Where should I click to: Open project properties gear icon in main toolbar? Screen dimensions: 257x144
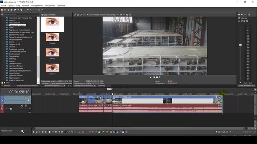(x=15, y=10)
